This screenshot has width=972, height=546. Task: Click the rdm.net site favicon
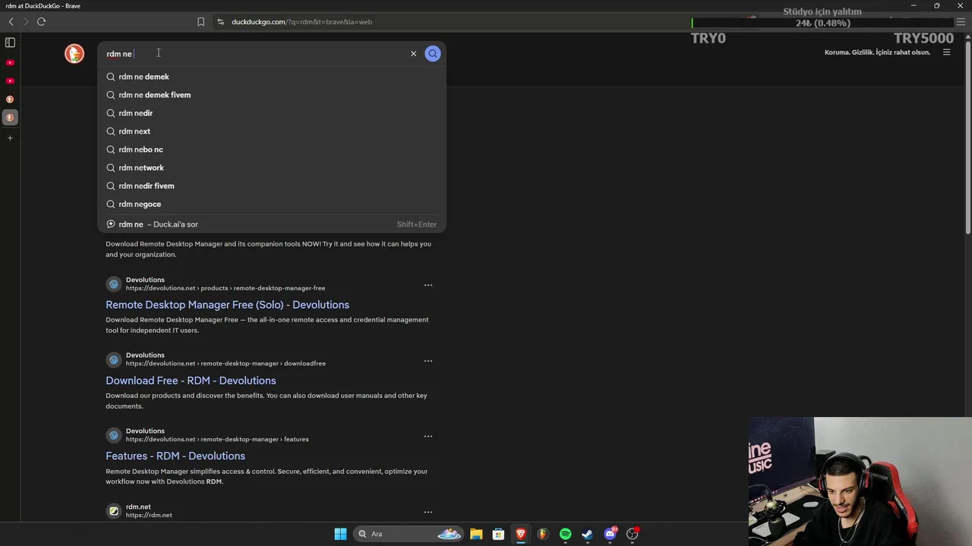pos(114,511)
